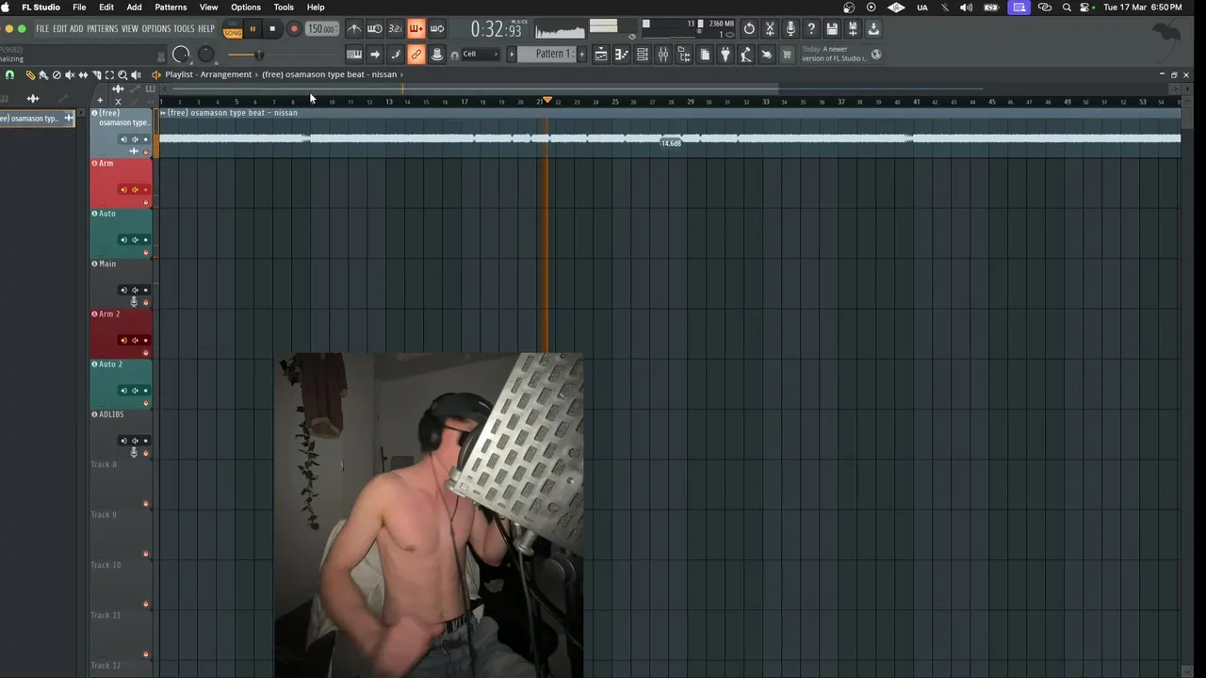Stop playback with the stop button
Screen dimensions: 1206x678
click(x=272, y=29)
